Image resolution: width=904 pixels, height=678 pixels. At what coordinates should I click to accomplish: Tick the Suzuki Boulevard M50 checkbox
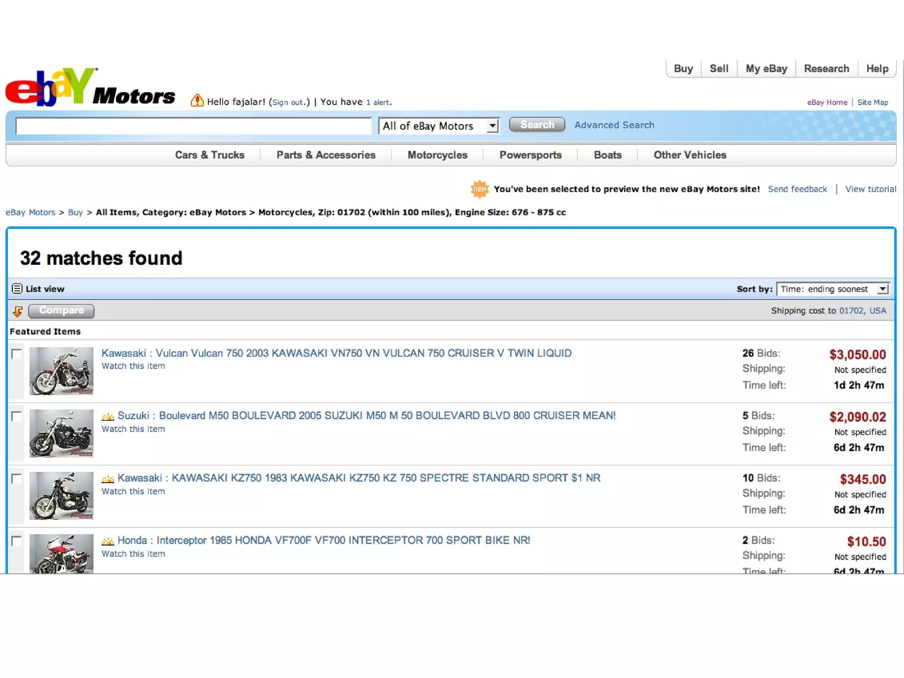pos(17,416)
